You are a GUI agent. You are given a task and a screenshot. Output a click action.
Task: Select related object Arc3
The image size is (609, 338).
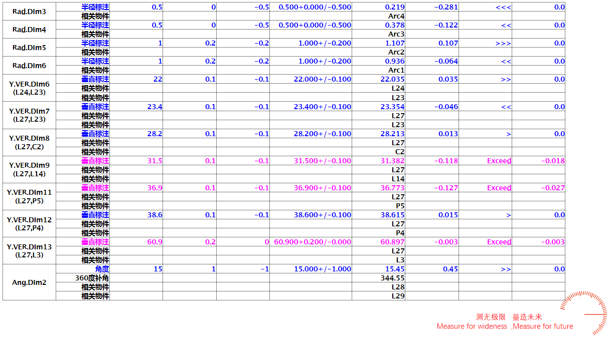click(x=396, y=34)
